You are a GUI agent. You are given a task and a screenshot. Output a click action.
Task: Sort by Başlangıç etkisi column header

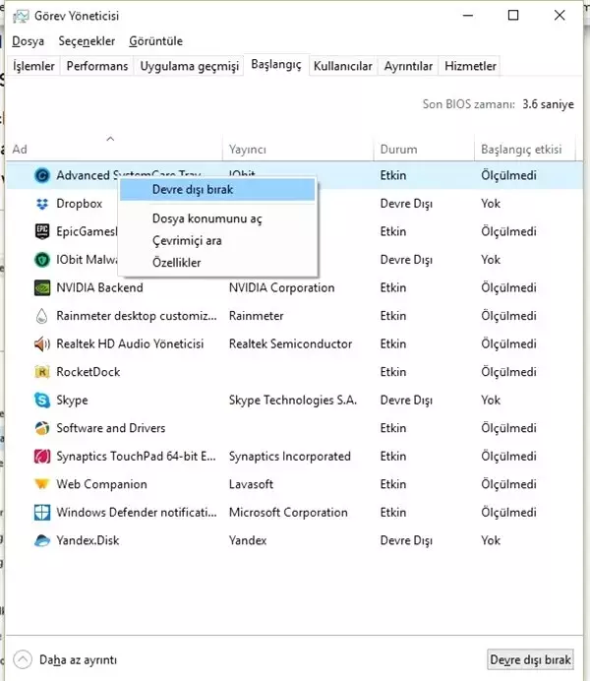tap(525, 149)
